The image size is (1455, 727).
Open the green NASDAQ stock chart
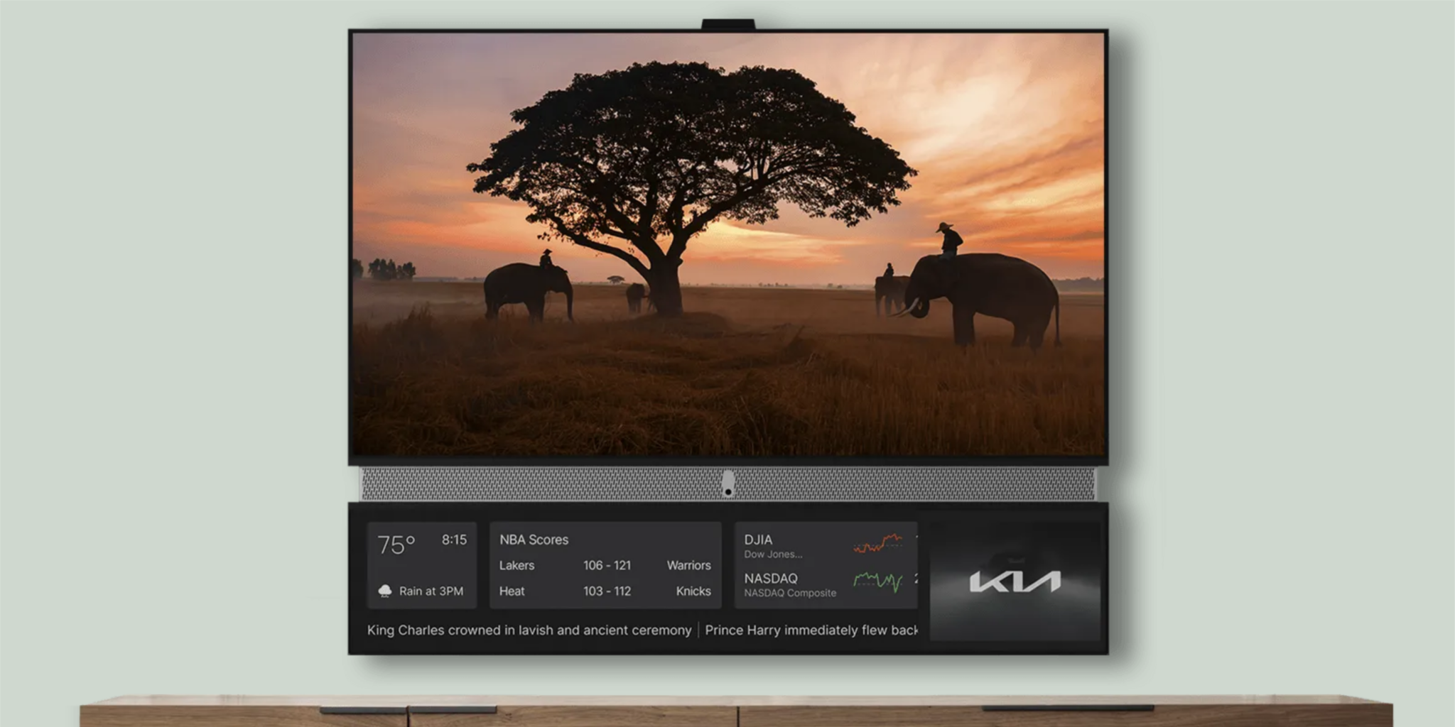(x=877, y=582)
